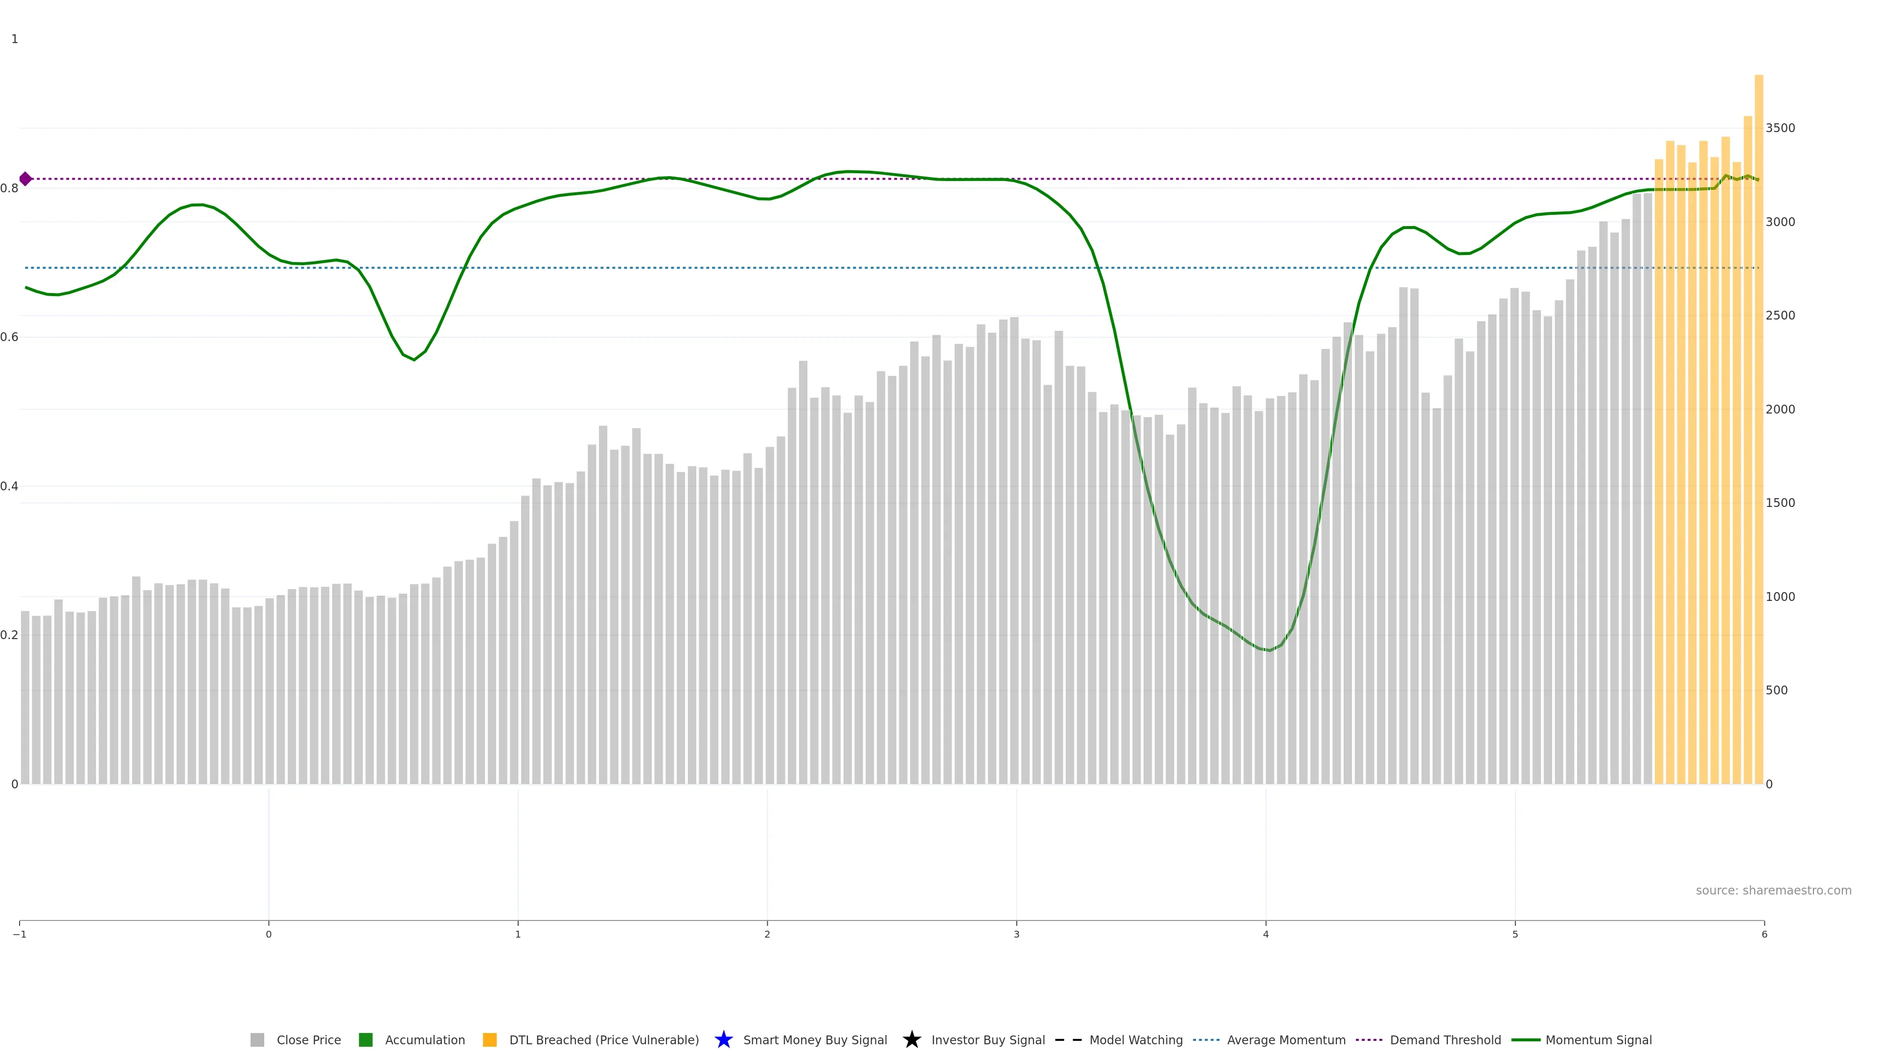
Task: Click the dashed Model Watching legend line
Action: (1068, 1039)
